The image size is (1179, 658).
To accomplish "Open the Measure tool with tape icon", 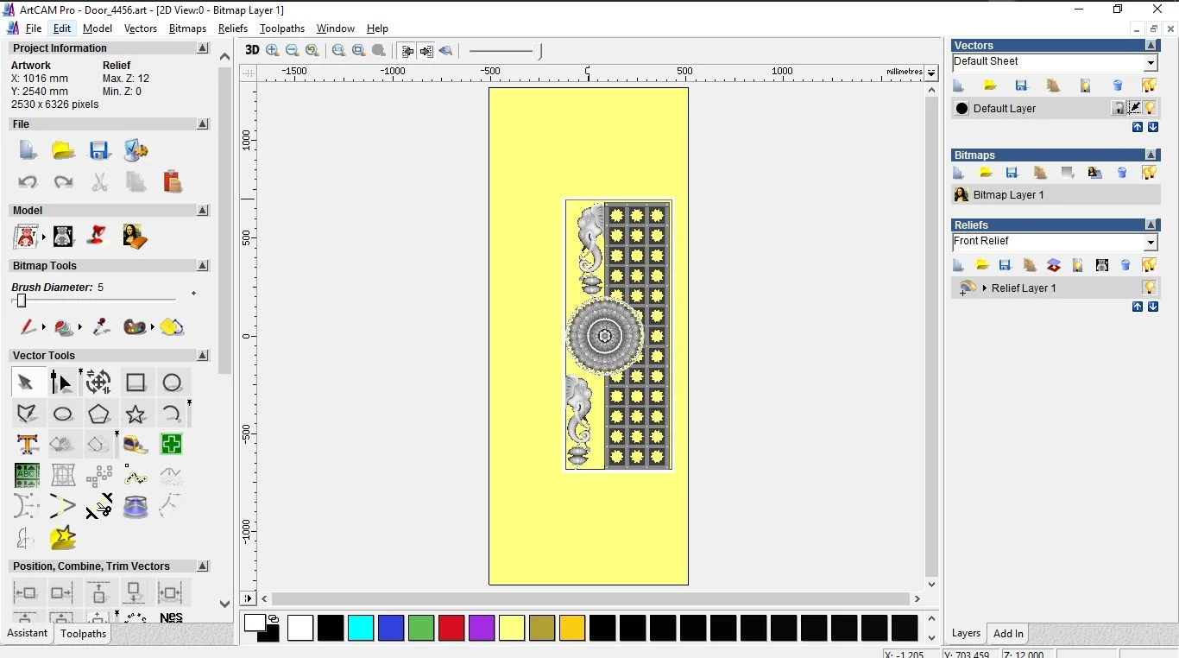I will 136,445.
